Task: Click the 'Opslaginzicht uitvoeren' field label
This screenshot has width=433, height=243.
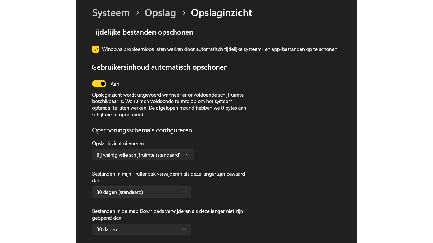Action: pos(118,143)
